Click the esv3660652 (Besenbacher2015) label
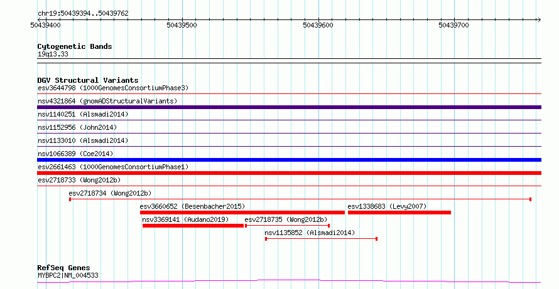559x289 pixels. (193, 206)
